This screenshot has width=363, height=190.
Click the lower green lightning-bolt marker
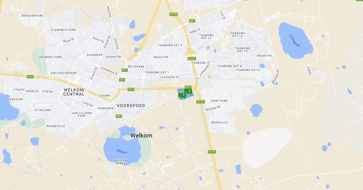click(x=182, y=95)
